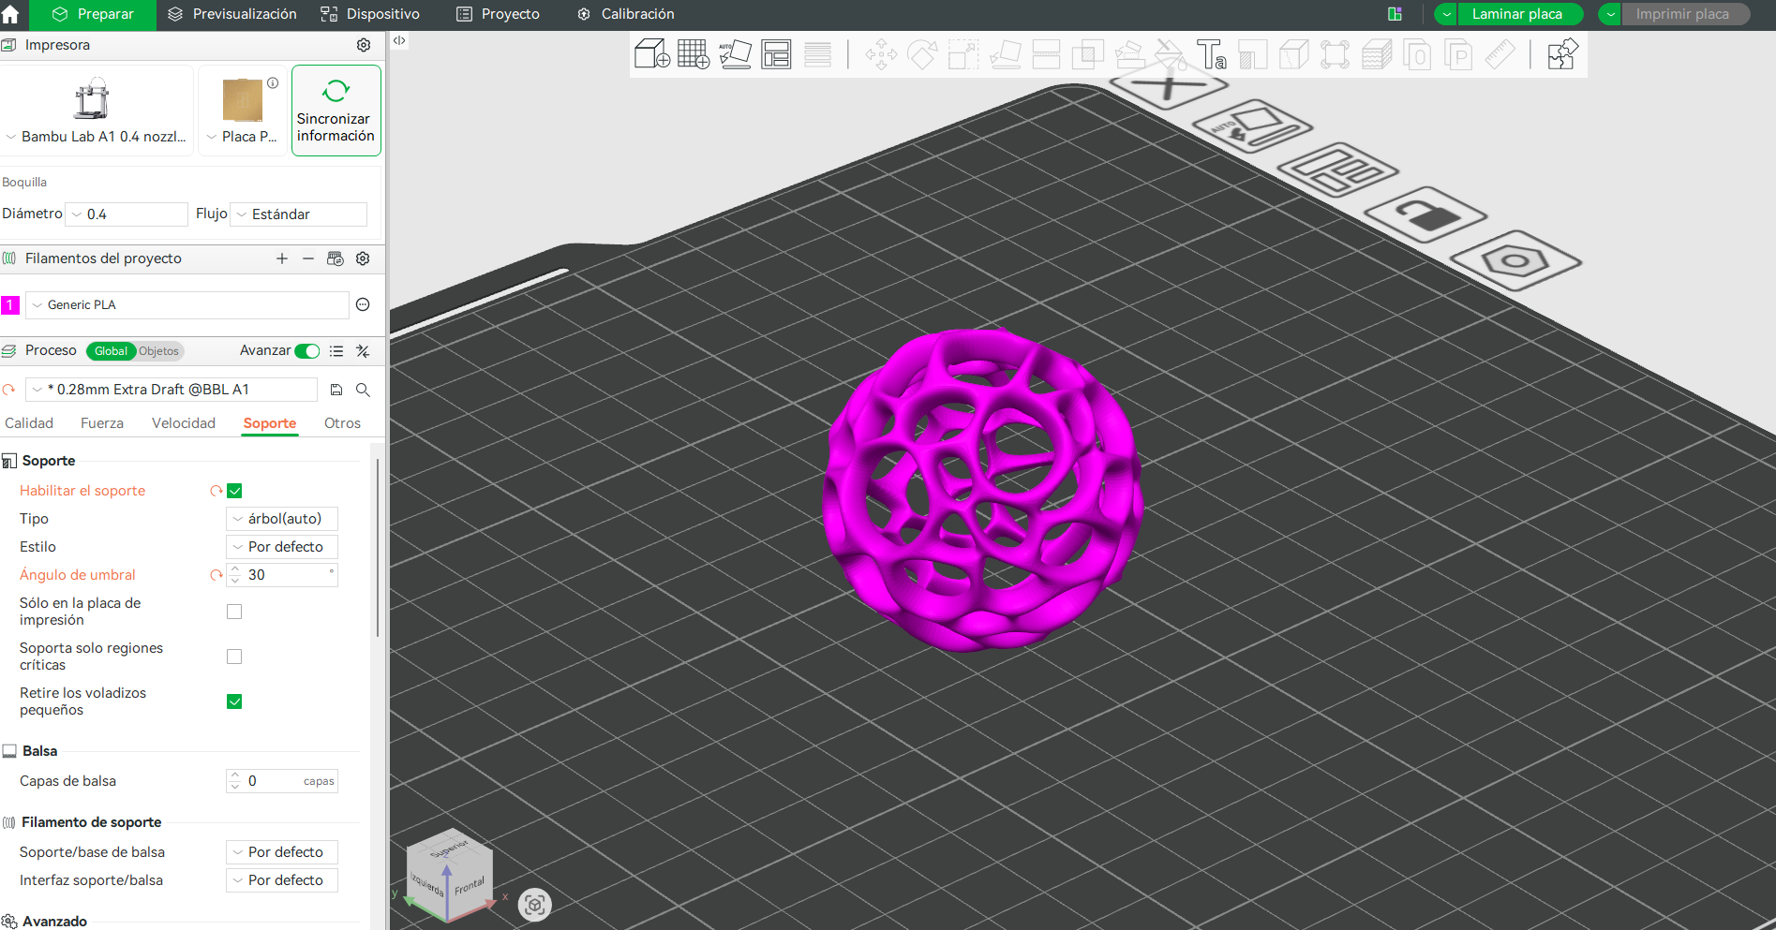Click the Capas de balsa value field
Screen dimensions: 1776x930
click(x=282, y=781)
